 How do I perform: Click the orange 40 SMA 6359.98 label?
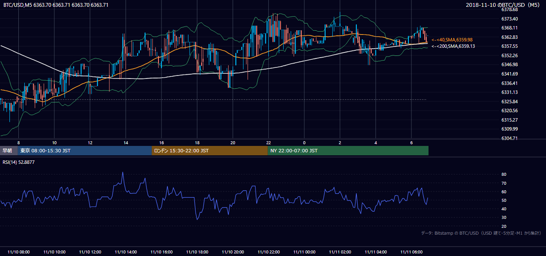[452, 40]
